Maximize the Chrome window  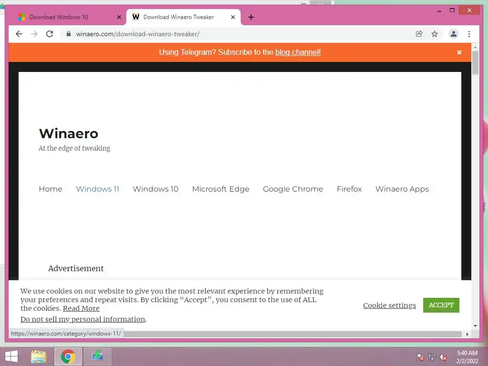click(452, 10)
